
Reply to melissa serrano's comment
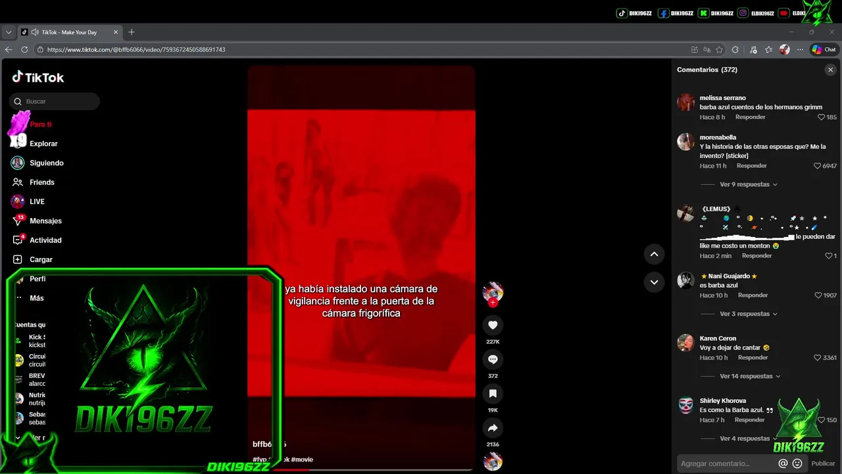click(750, 117)
